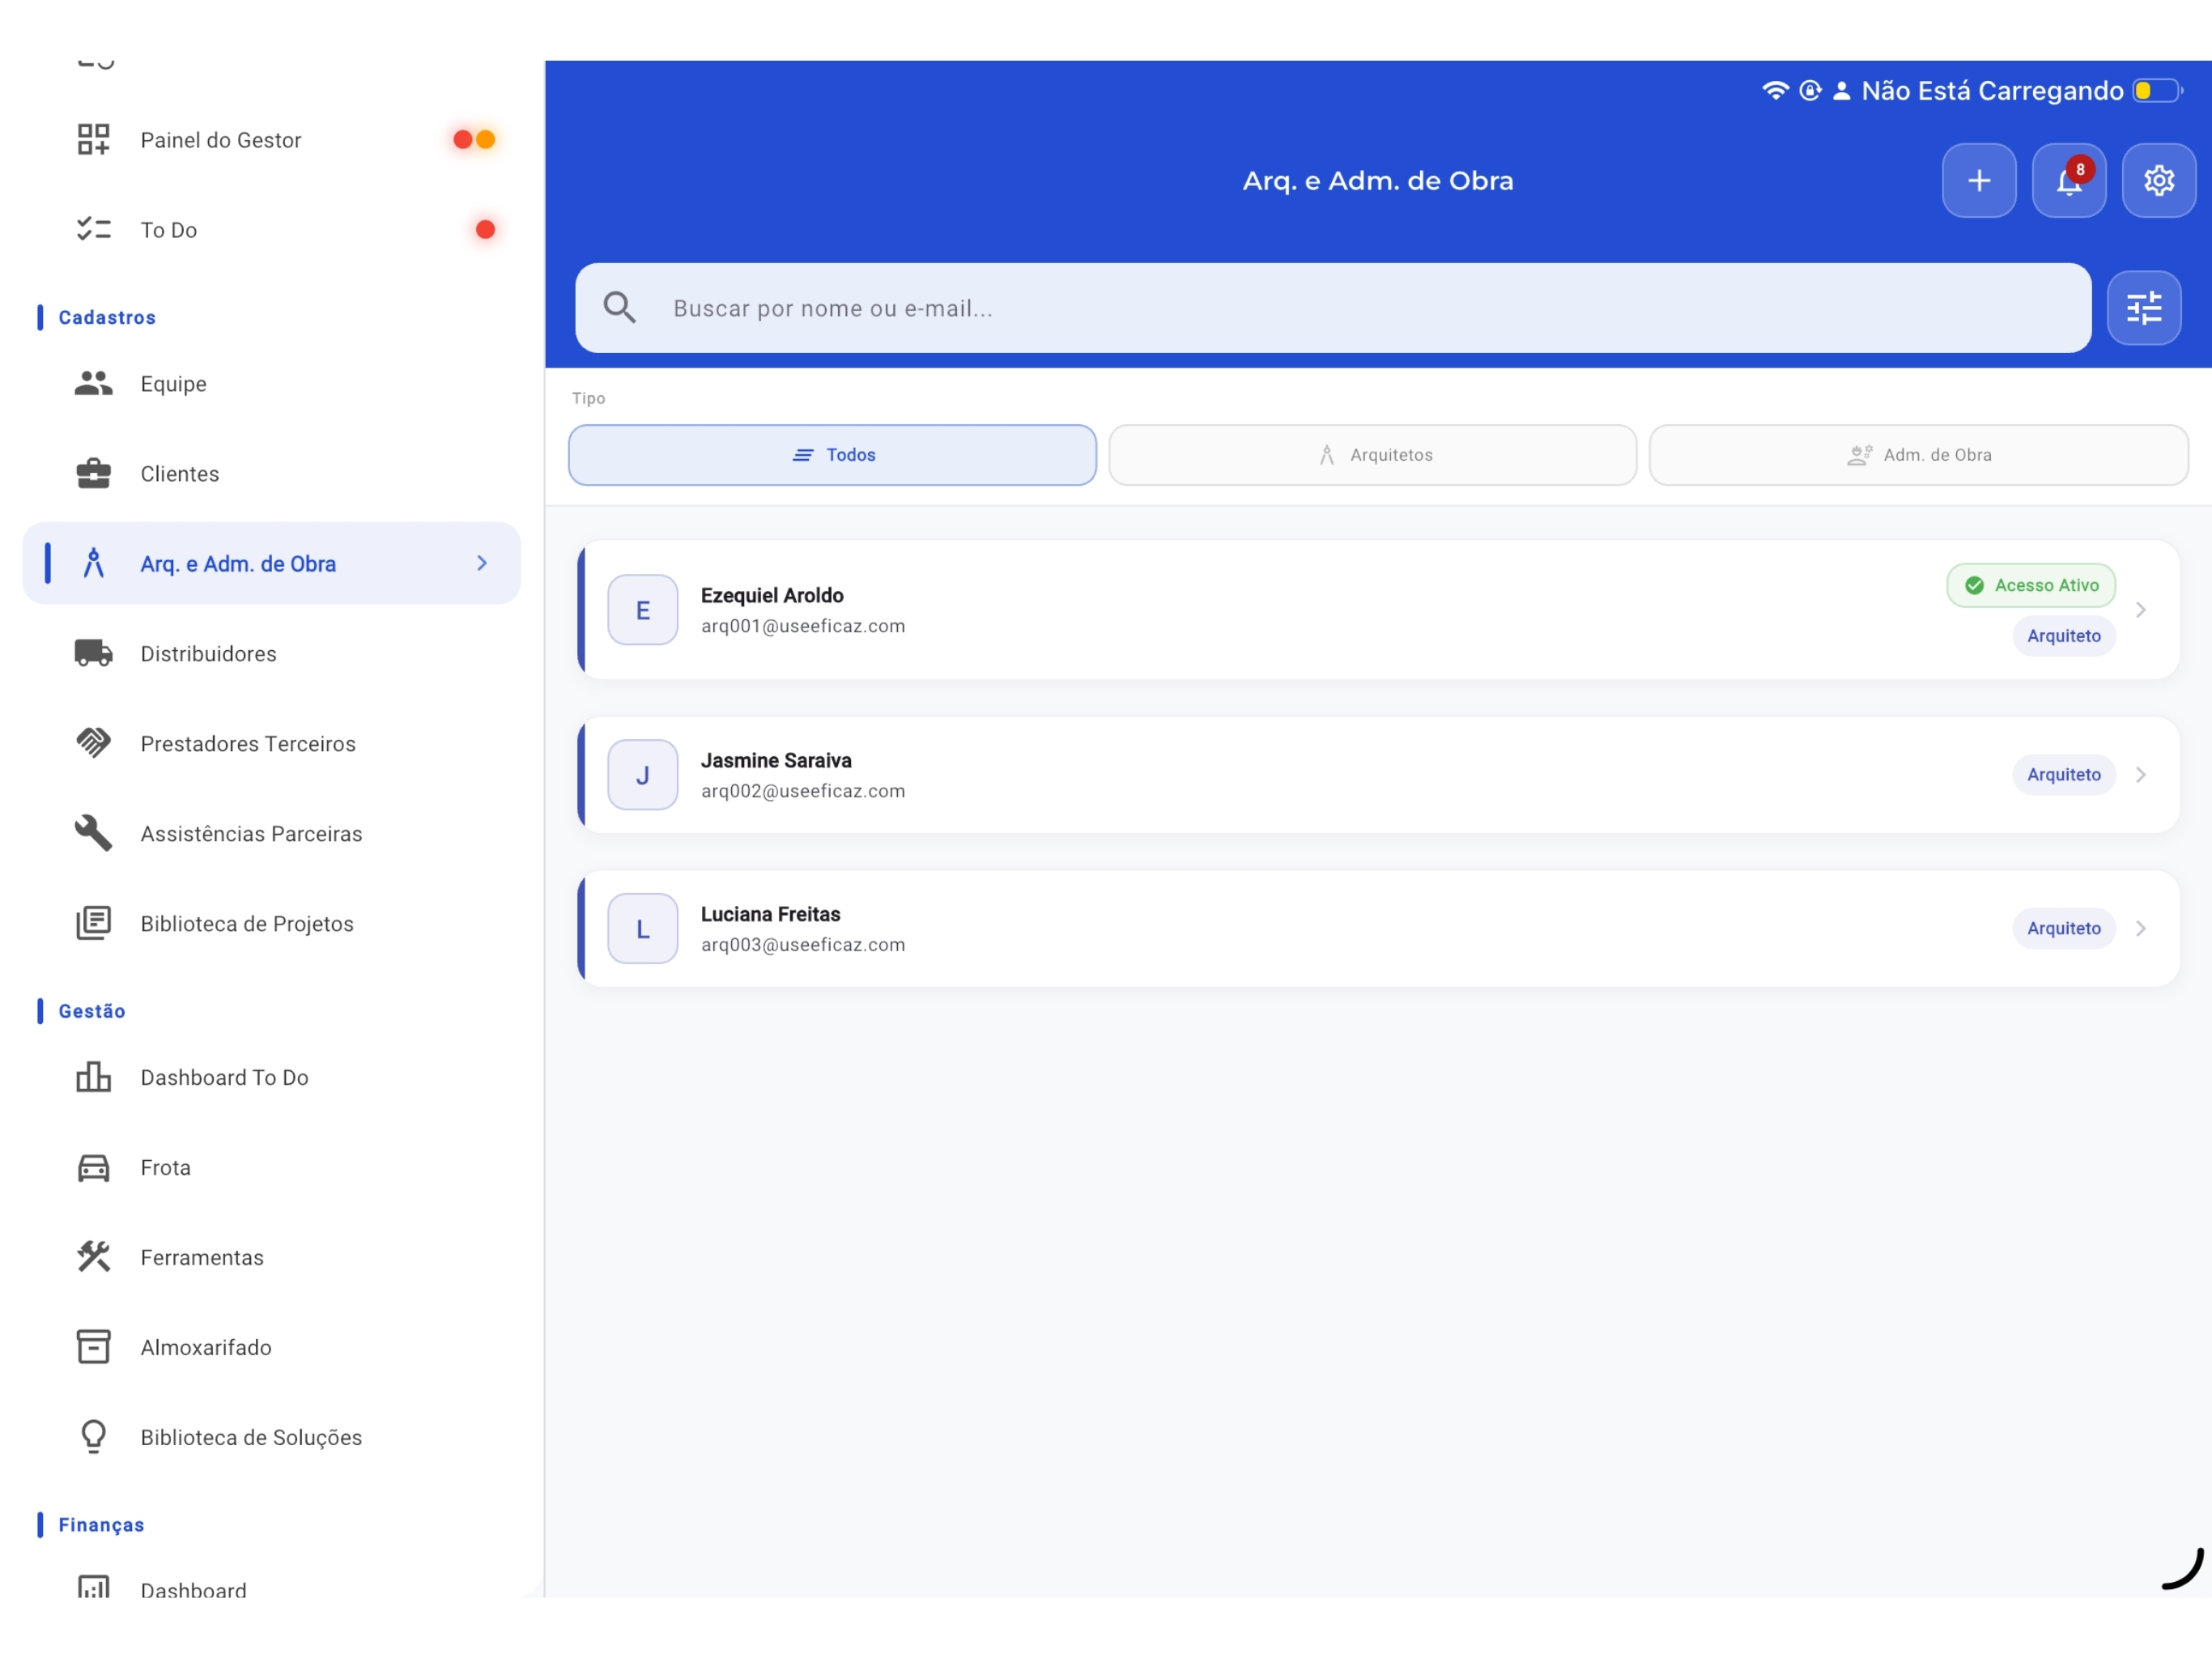Click the battery indicator in status bar
Screen dimensions: 2212x1658
tap(2158, 91)
